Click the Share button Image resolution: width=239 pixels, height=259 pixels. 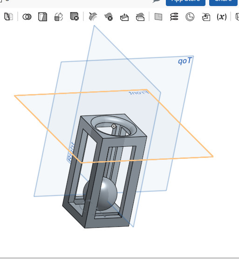223,2
